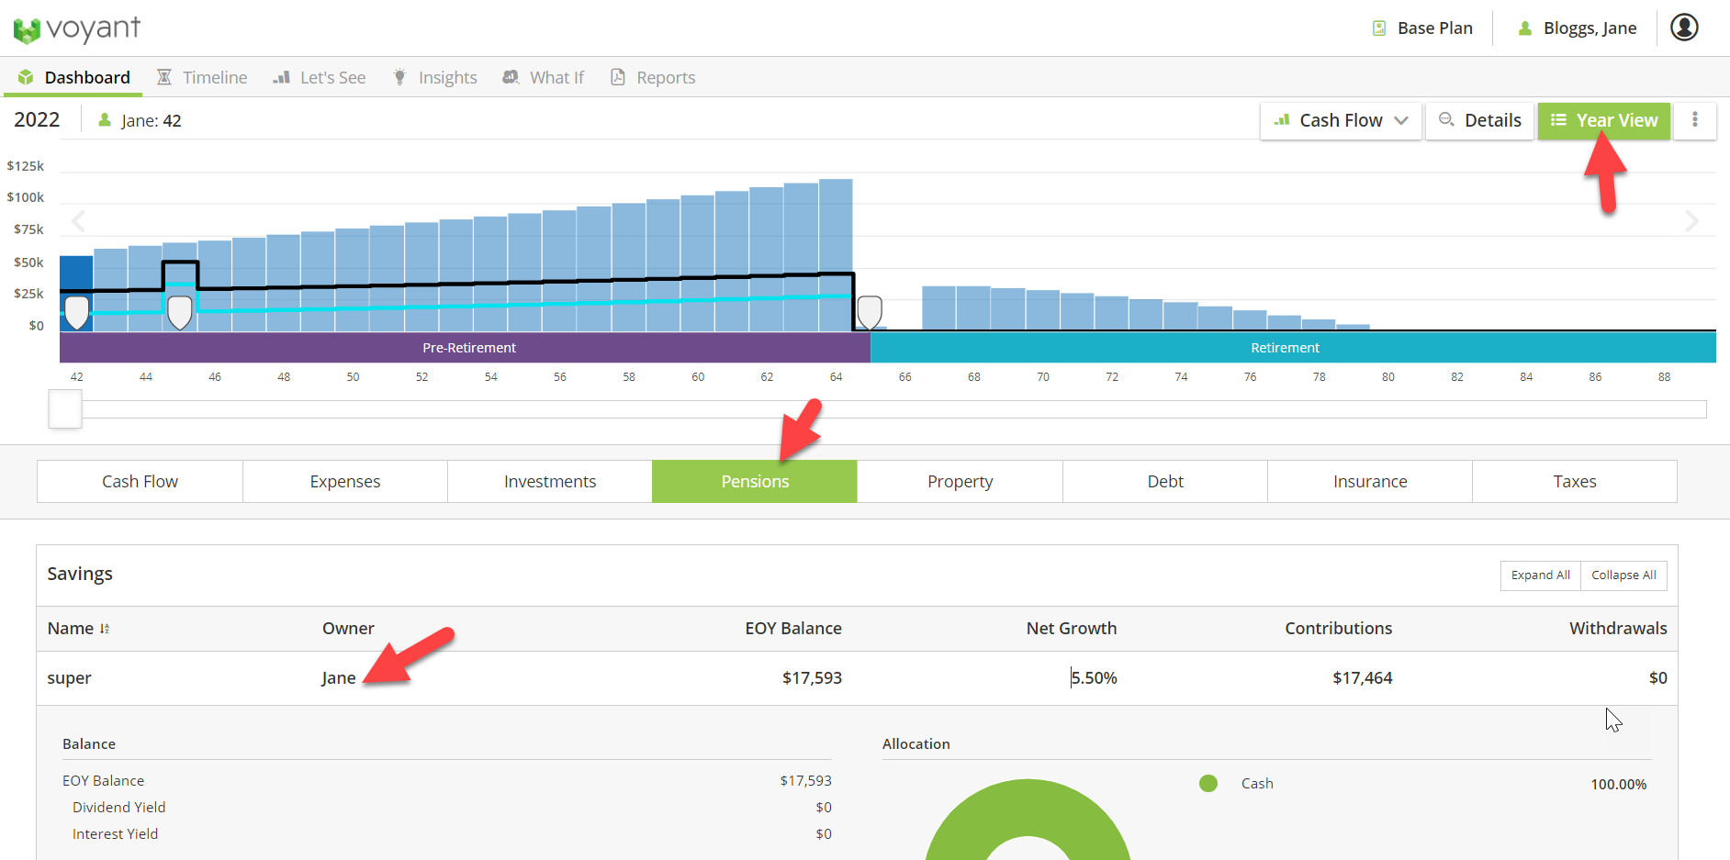Click the Net Growth column header
Screen dimensions: 1730x860
pos(1072,629)
